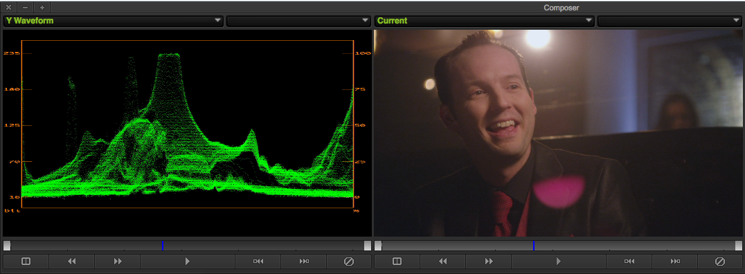The width and height of the screenshot is (745, 274).
Task: Fast forward playback in left monitor
Action: 117,261
